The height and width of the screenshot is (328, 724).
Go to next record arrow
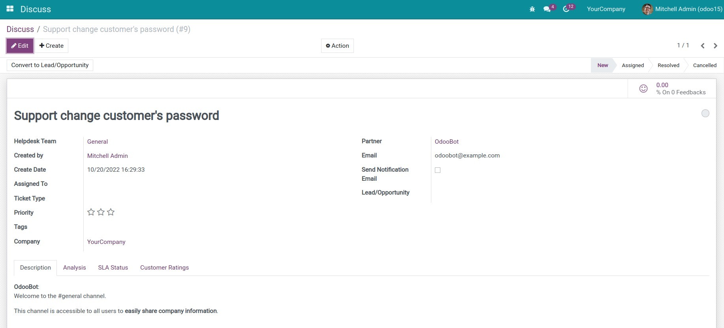[715, 46]
